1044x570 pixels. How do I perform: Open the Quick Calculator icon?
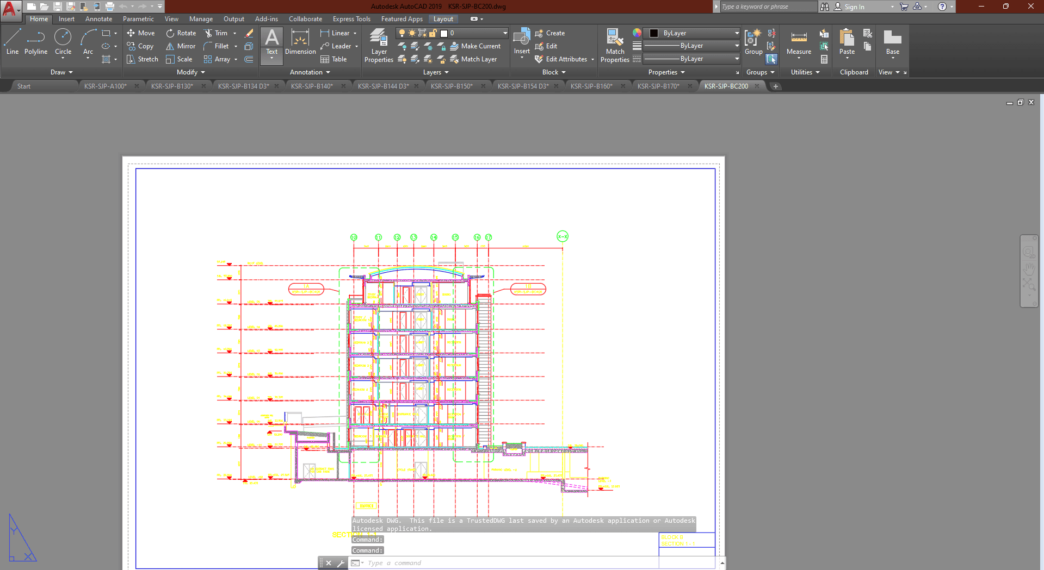pos(824,59)
